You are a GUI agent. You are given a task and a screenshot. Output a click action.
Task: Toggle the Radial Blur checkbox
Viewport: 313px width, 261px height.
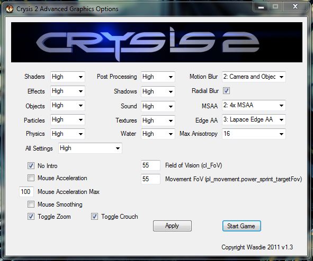(x=226, y=91)
